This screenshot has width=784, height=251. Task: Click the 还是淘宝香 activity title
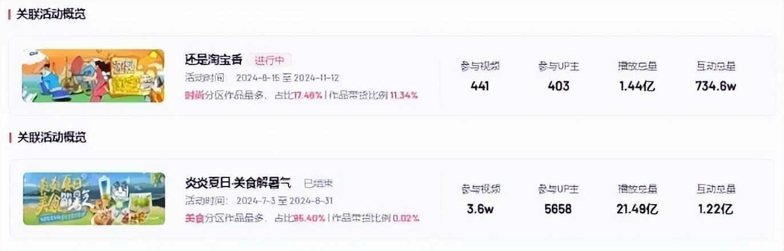coord(214,60)
